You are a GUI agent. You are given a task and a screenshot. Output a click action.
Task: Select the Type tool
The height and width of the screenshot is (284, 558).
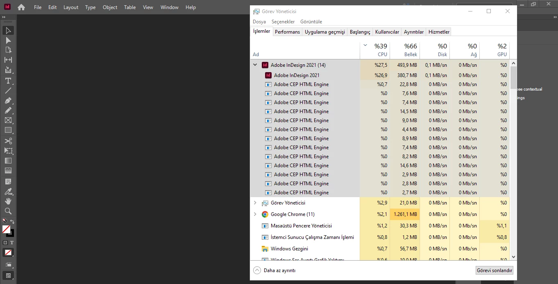point(8,81)
